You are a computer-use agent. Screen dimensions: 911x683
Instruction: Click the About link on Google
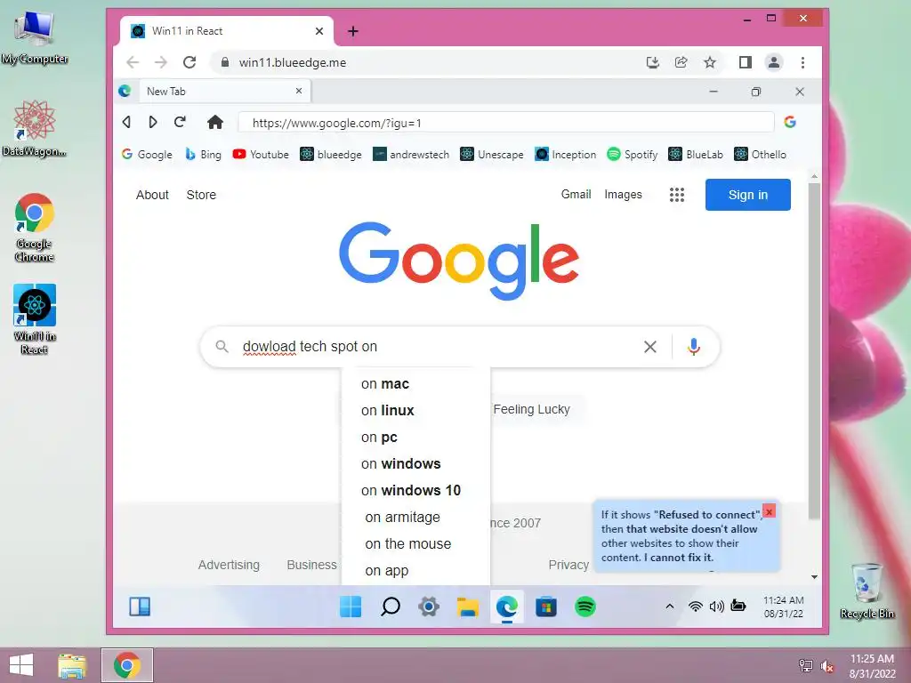point(152,195)
